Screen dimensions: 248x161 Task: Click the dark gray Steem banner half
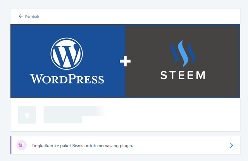(183, 61)
